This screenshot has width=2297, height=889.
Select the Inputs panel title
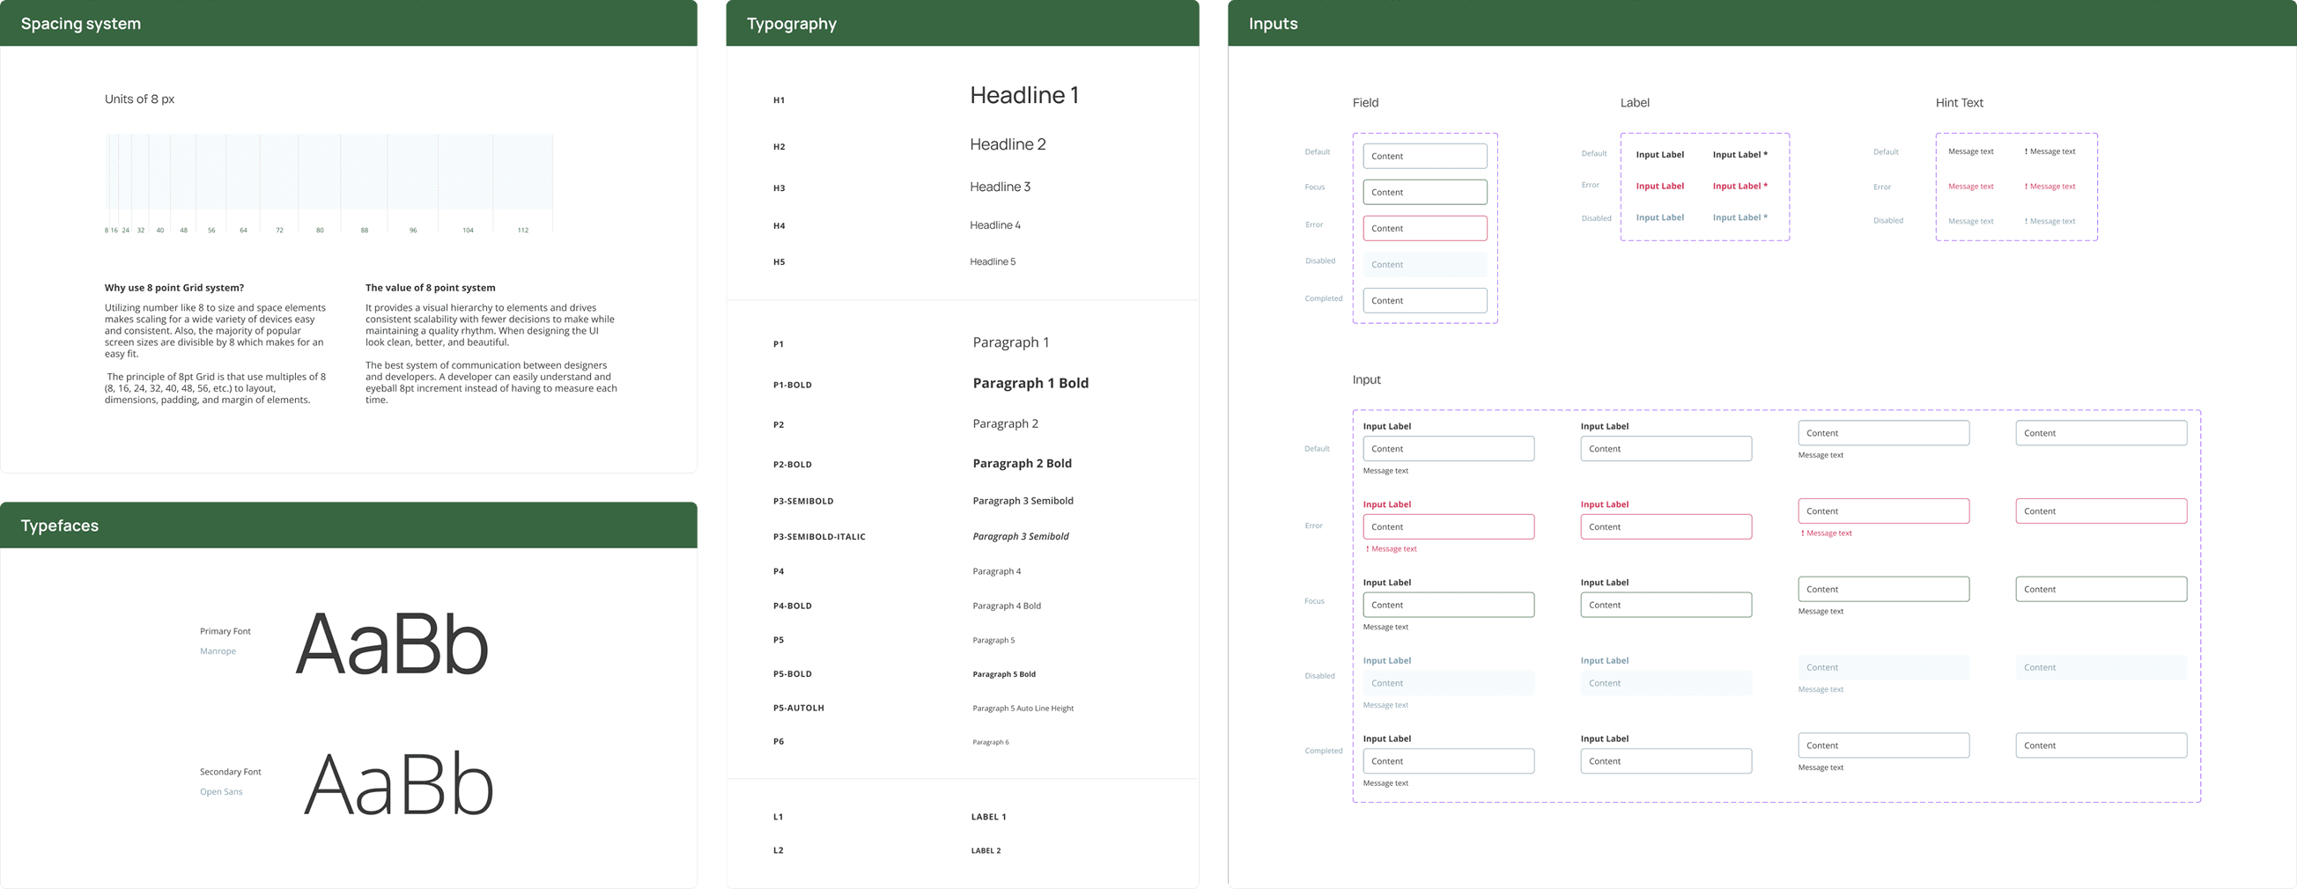point(1273,24)
